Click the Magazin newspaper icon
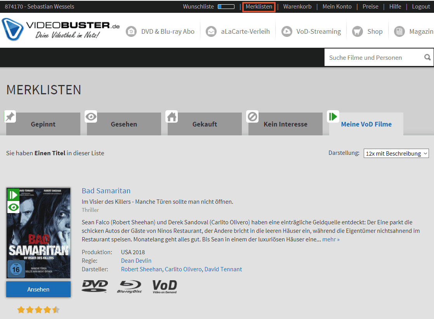This screenshot has height=319, width=434. click(x=399, y=31)
